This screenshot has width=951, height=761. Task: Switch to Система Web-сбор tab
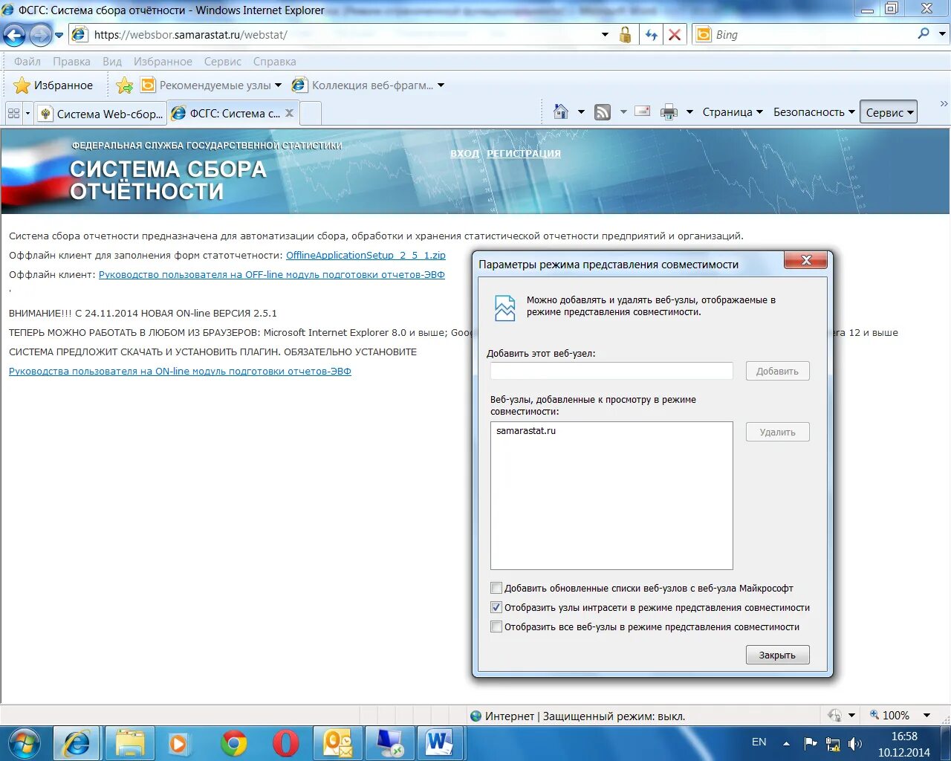[101, 114]
